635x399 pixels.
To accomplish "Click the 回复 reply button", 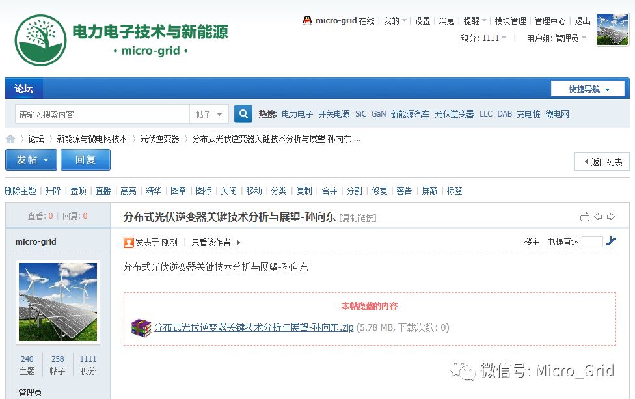I will point(85,159).
